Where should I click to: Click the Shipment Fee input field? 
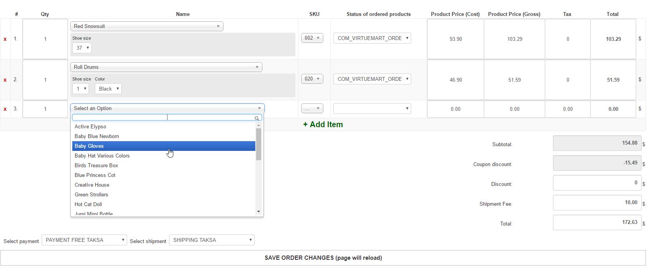(x=597, y=203)
